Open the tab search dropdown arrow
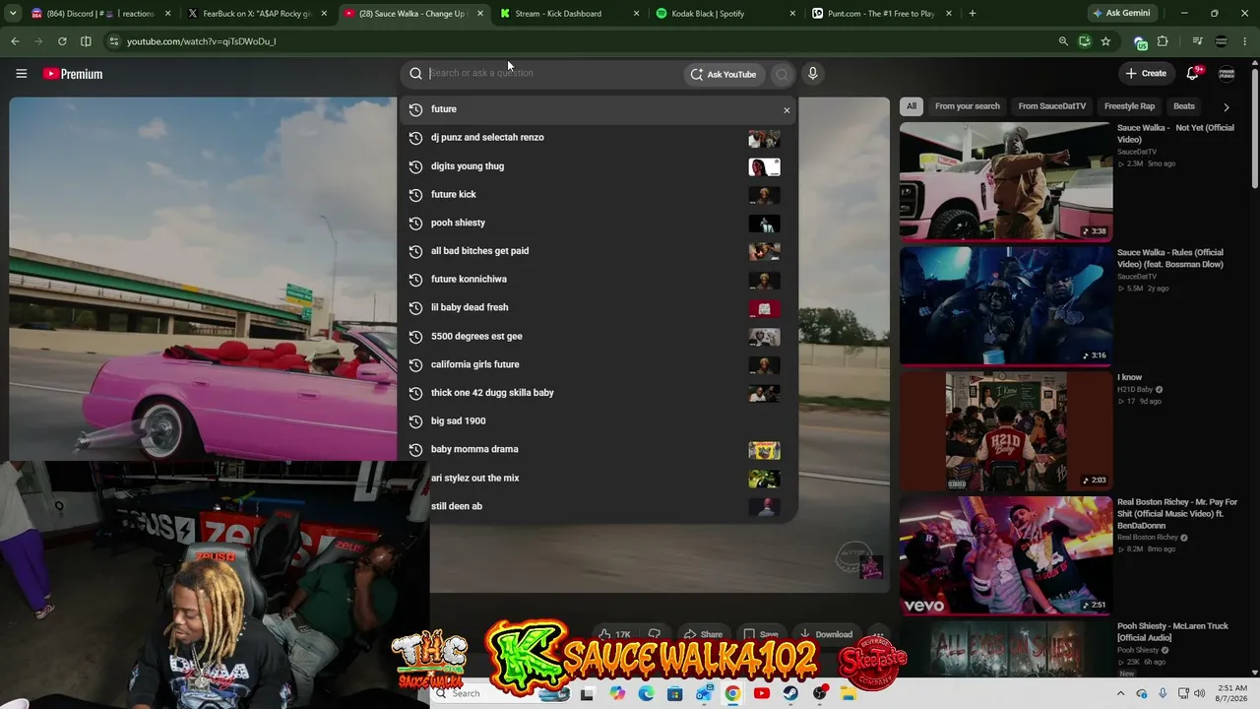This screenshot has width=1260, height=709. tap(14, 14)
